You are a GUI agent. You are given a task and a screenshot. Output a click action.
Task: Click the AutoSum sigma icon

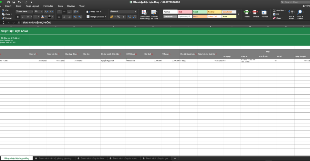click(274, 10)
